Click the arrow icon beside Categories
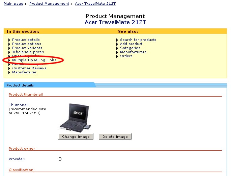Image resolution: width=231 pixels, height=176 pixels. [117, 48]
